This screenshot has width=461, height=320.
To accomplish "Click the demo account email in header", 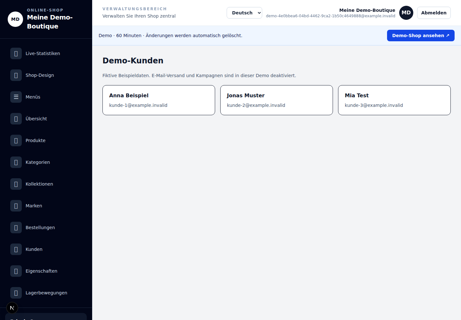I will 331,16.
